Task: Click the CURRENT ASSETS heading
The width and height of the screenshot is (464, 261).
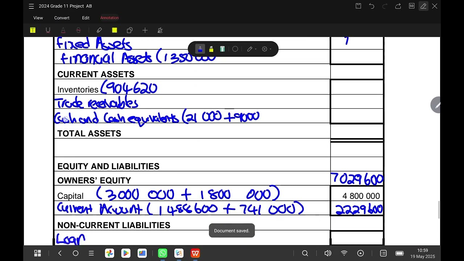Action: click(96, 74)
